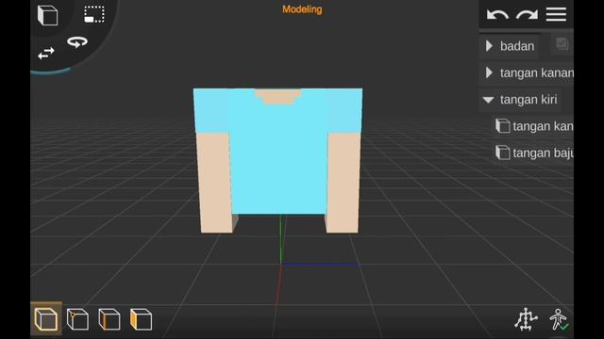Viewport: 604px width, 339px height.
Task: Tap mesh icon beside tangan baju
Action: click(x=502, y=153)
